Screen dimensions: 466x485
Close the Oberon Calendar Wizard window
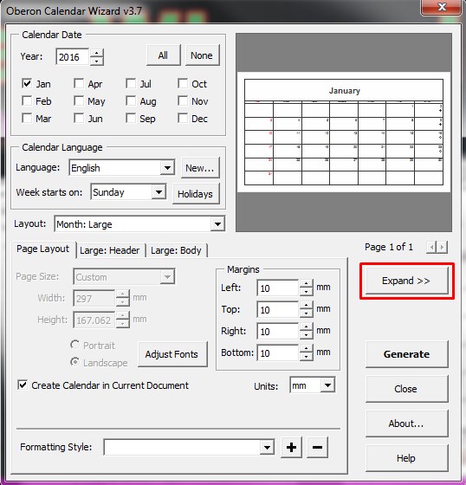(442, 7)
